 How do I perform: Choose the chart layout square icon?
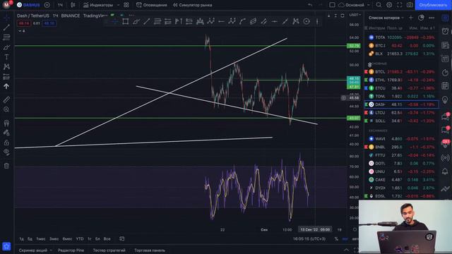tap(332, 5)
